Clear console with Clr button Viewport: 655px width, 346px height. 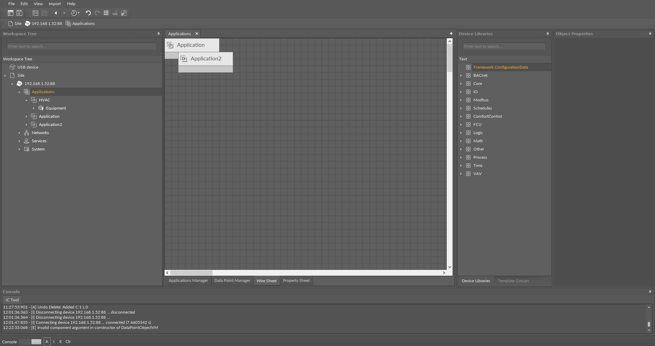coord(68,342)
